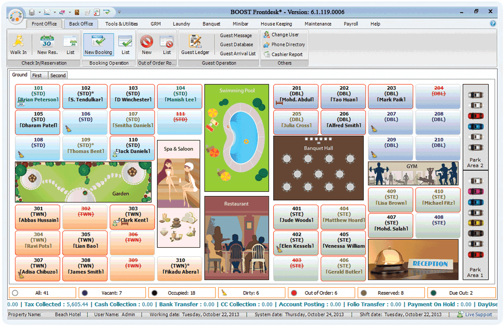Image resolution: width=504 pixels, height=326 pixels.
Task: Switch to the Second floor tab
Action: (58, 75)
